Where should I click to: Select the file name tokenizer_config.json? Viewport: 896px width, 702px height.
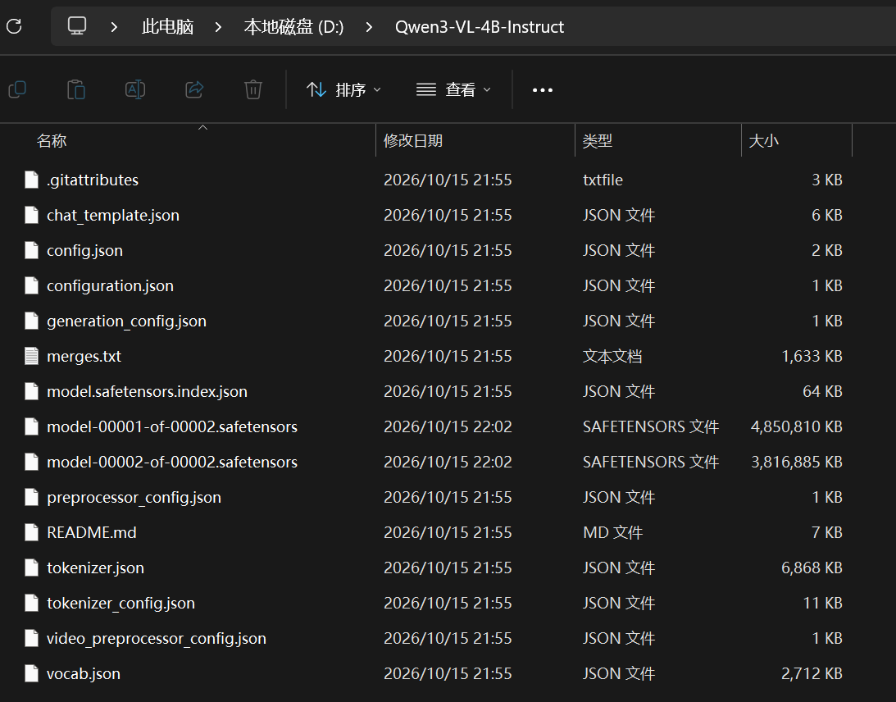pyautogui.click(x=121, y=603)
